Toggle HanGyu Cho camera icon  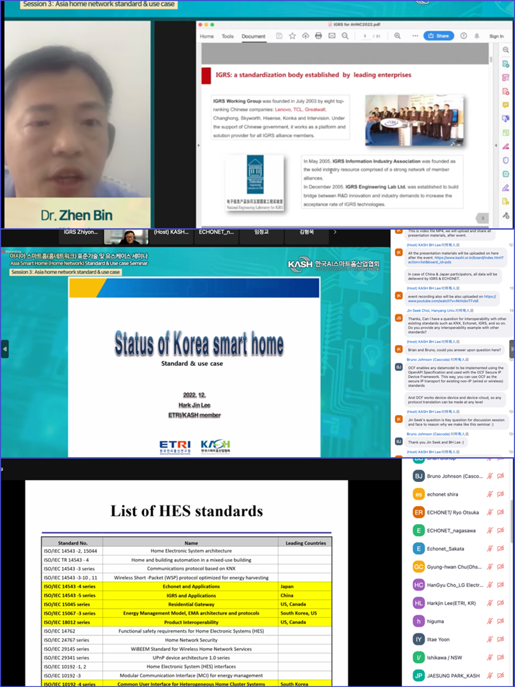500,584
